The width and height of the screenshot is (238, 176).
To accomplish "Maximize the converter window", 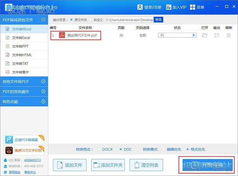I will [x=227, y=7].
